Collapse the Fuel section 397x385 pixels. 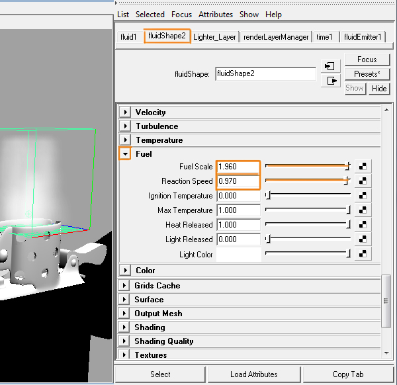point(125,154)
